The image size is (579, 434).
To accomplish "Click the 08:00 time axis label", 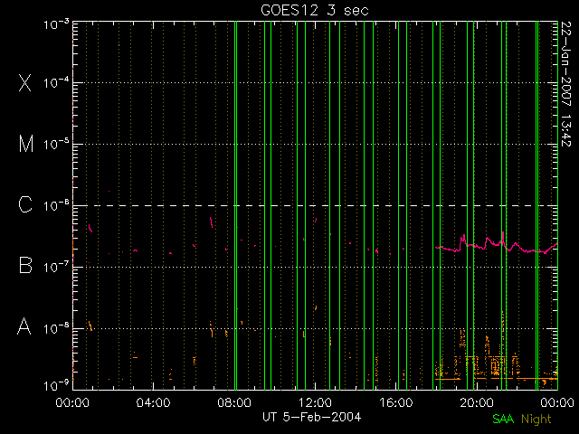I will [x=234, y=402].
